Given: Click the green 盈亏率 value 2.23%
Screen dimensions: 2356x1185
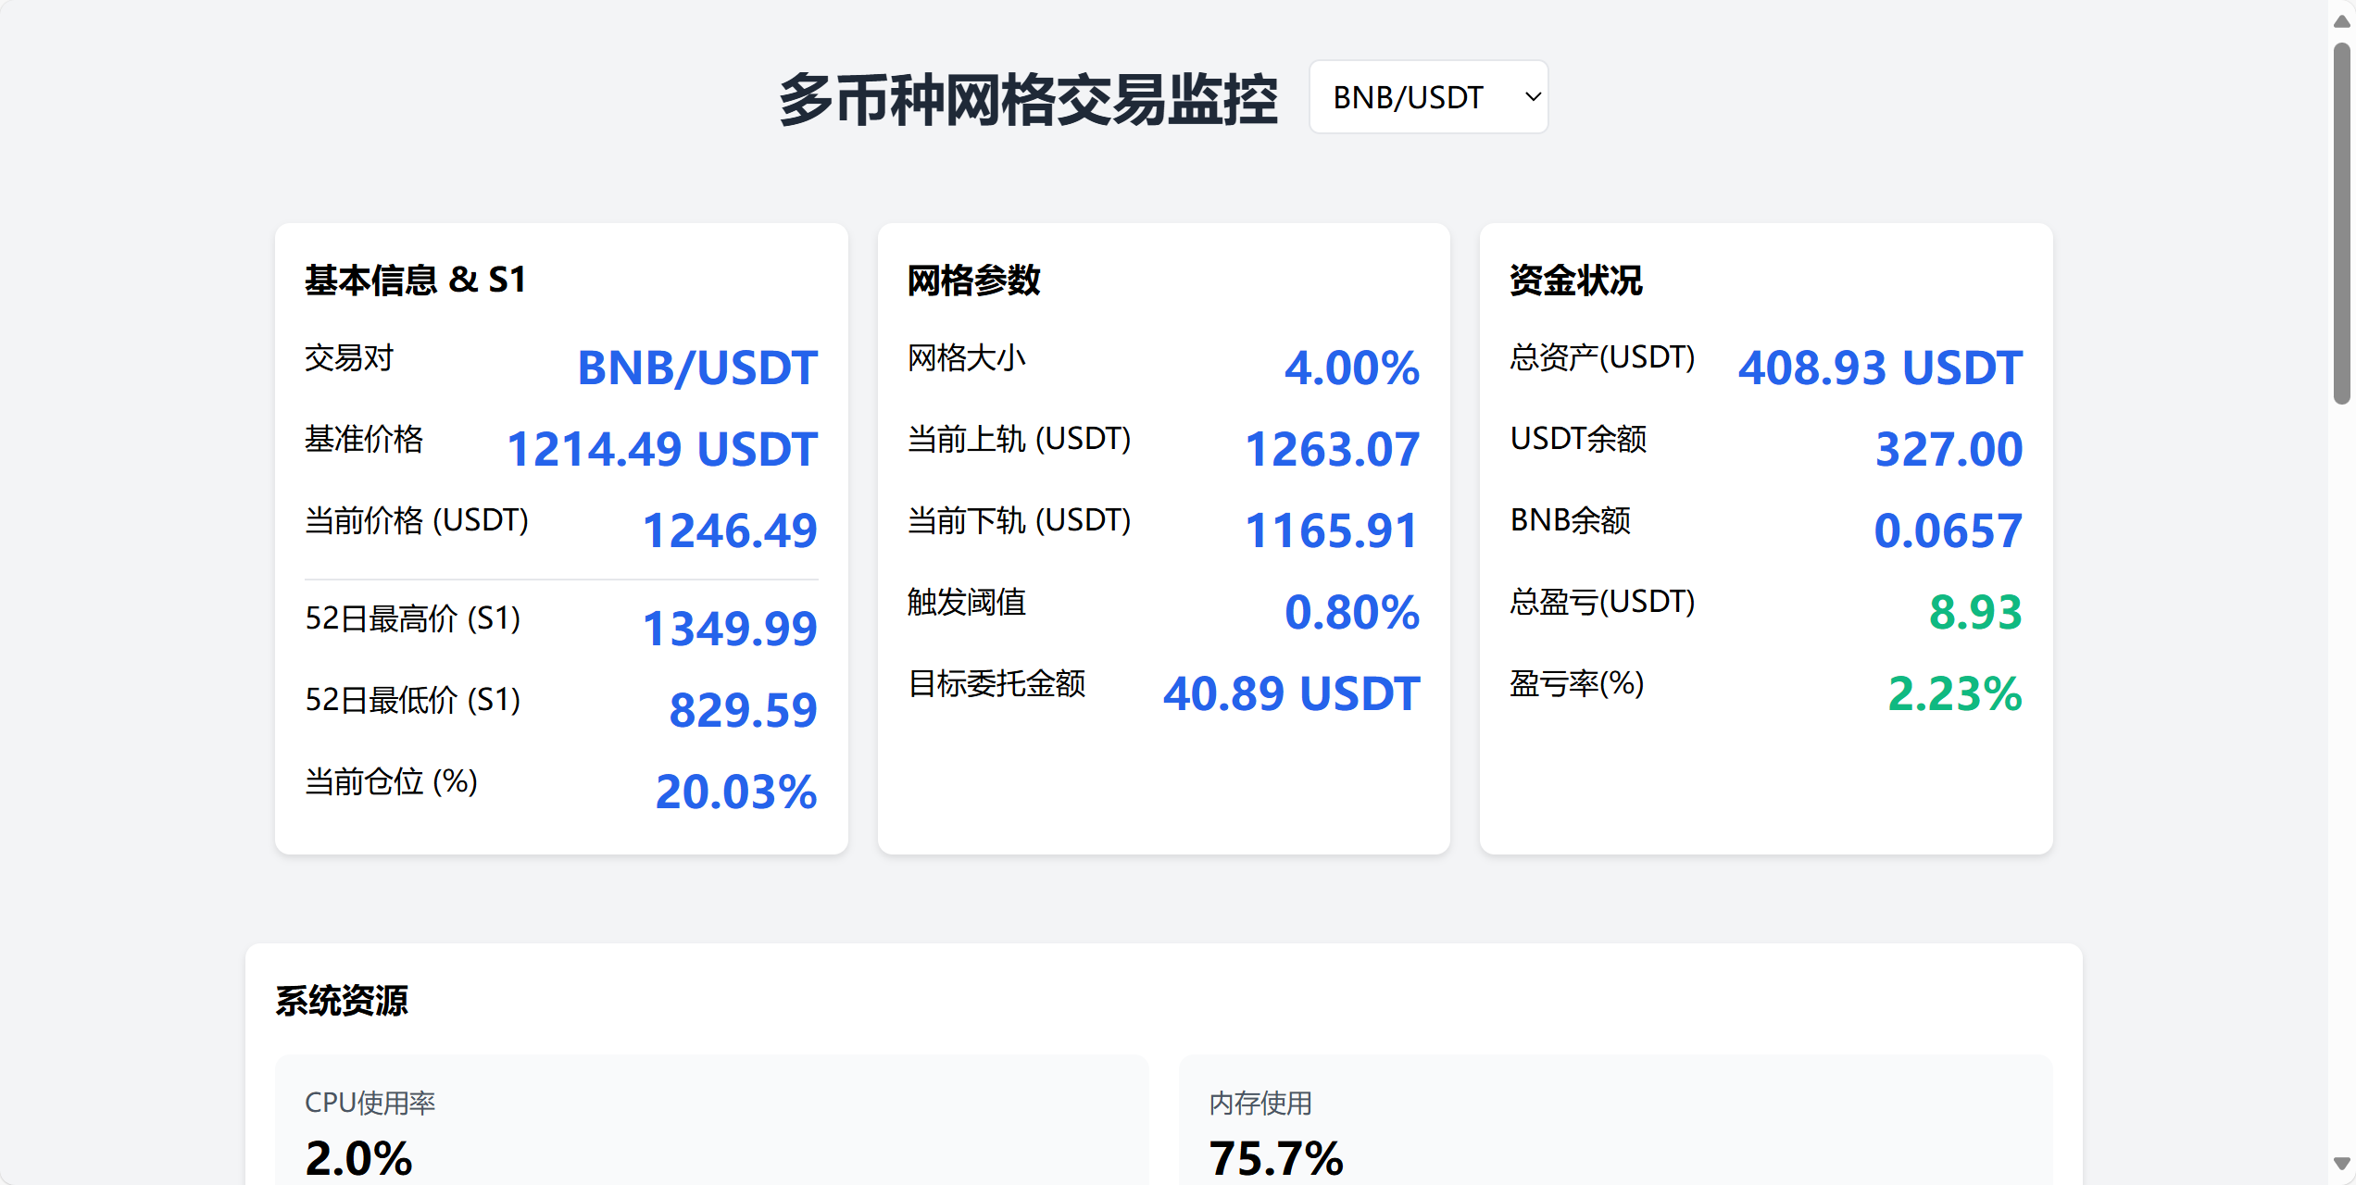Looking at the screenshot, I should click(1955, 693).
